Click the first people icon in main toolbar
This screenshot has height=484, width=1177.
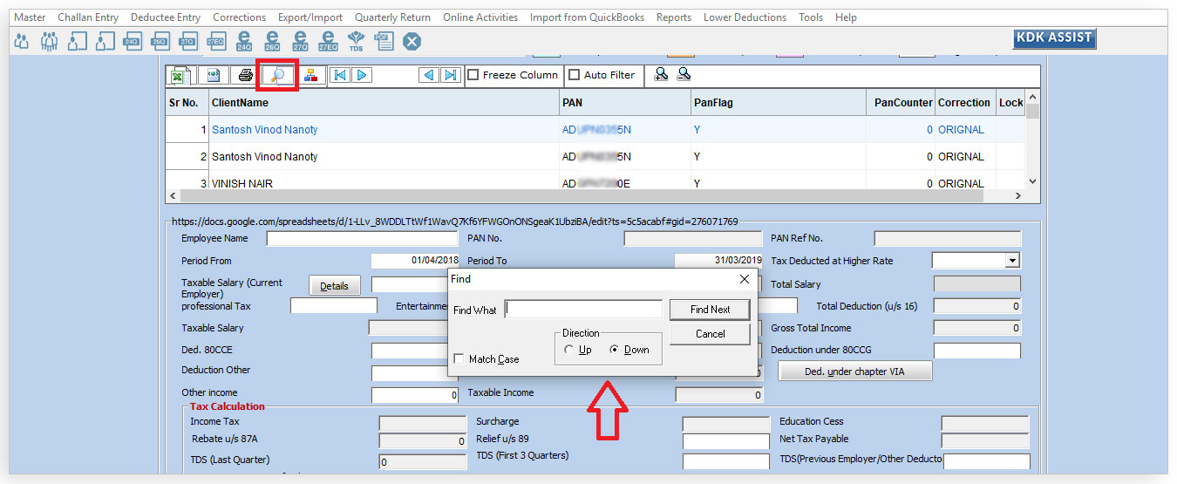[22, 40]
